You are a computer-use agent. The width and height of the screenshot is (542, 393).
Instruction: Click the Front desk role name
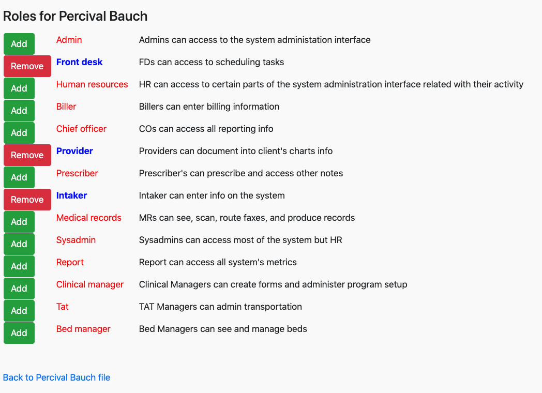coord(80,62)
